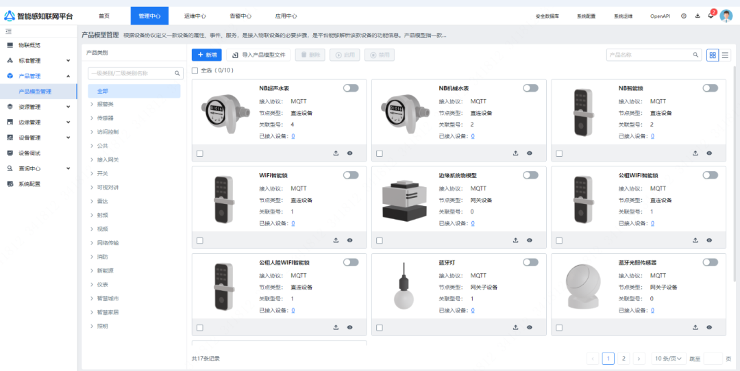The height and width of the screenshot is (371, 740).
Task: Enable the NB智能锁 switch
Action: (711, 88)
